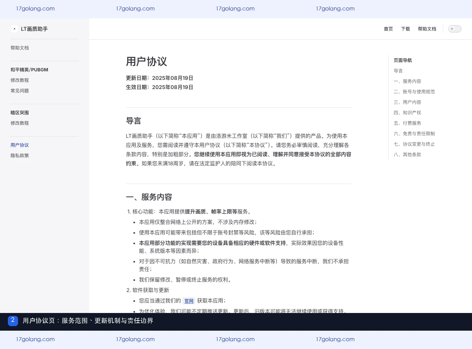Navigate to 七、协议变更与终止 section
The height and width of the screenshot is (349, 472).
[414, 144]
